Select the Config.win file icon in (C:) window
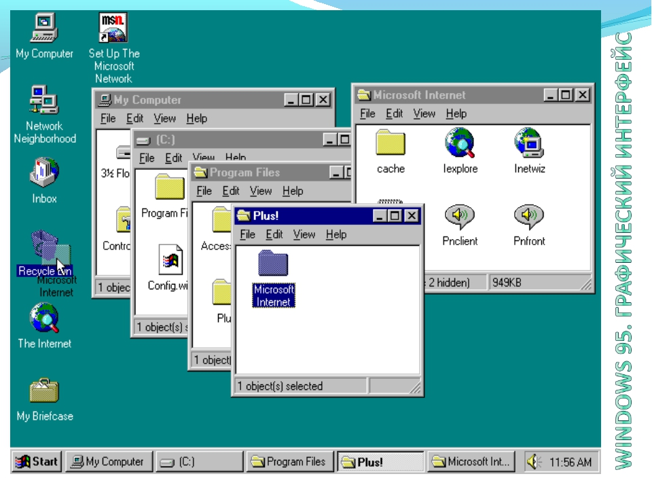This screenshot has height=489, width=652. pos(169,268)
